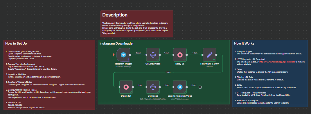Click the red lightning bolt trigger indicator
Screen dimensions: 311x114
[x=114, y=55]
